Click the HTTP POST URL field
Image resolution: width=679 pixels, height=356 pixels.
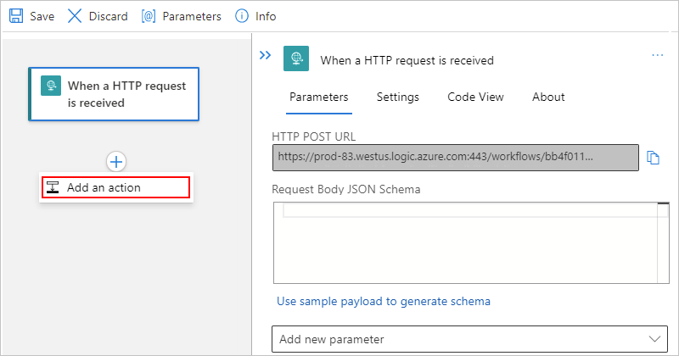tap(455, 157)
